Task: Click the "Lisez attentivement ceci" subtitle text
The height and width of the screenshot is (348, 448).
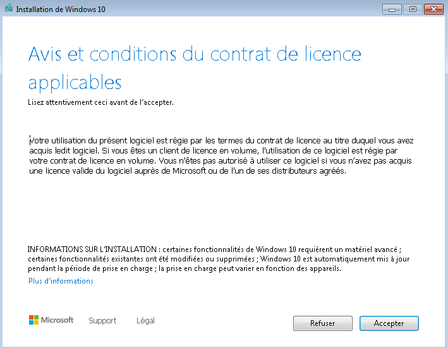Action: [x=100, y=102]
